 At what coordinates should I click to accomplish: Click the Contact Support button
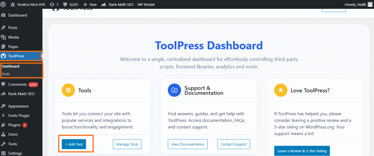point(234,144)
